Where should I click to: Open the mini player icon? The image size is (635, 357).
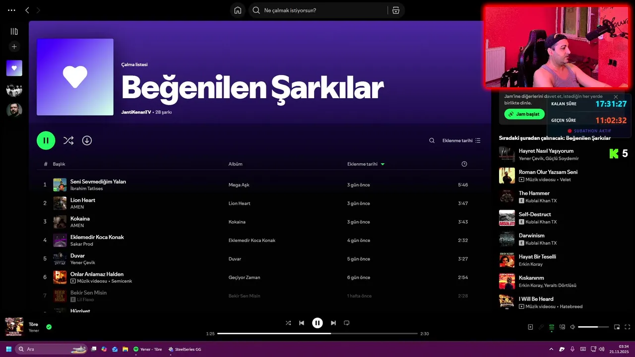pos(617,327)
